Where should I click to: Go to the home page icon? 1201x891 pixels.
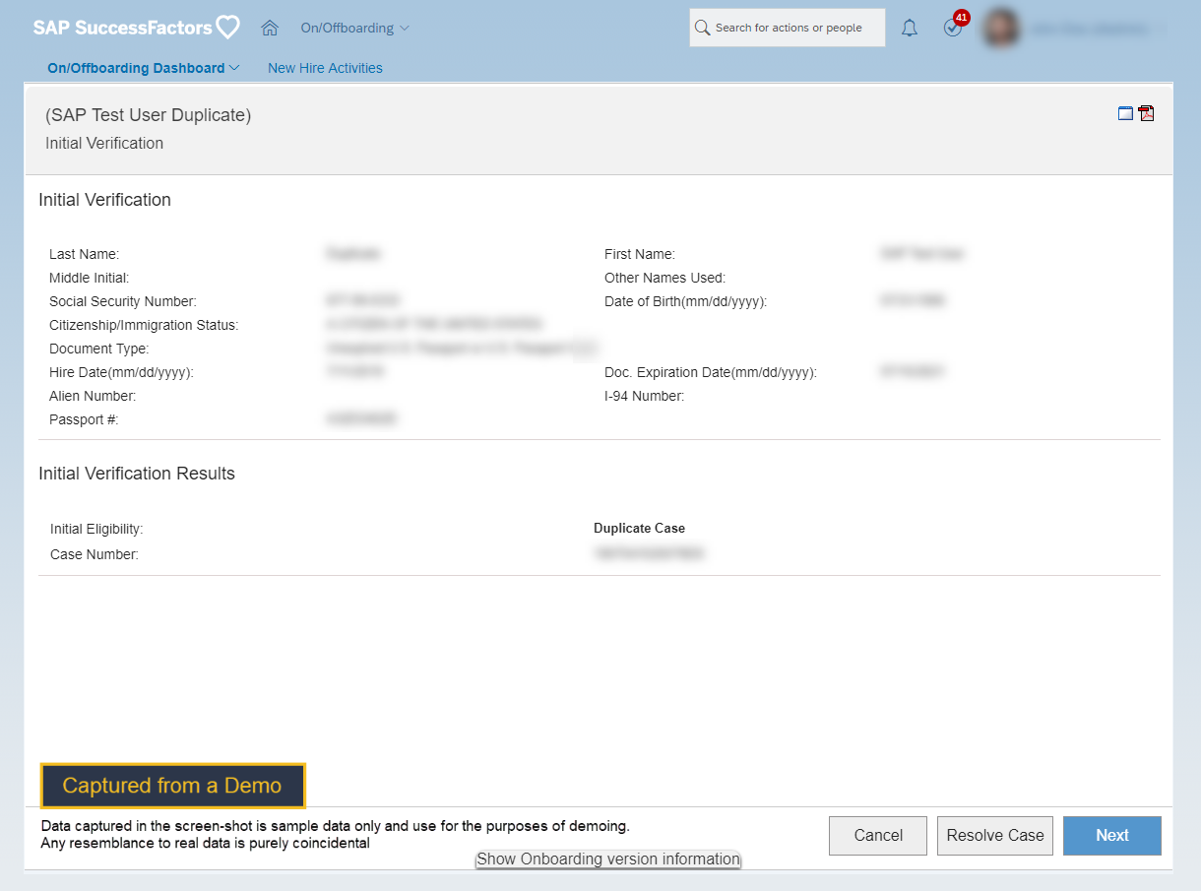click(270, 28)
